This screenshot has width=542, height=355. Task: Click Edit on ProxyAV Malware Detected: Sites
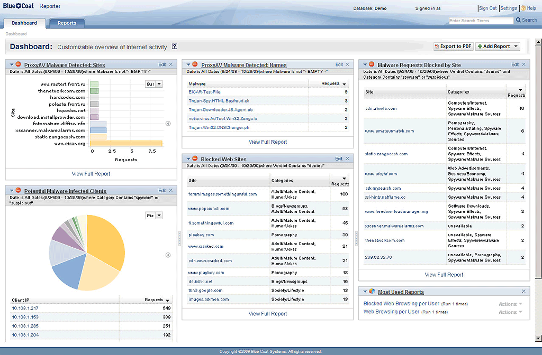(x=162, y=64)
